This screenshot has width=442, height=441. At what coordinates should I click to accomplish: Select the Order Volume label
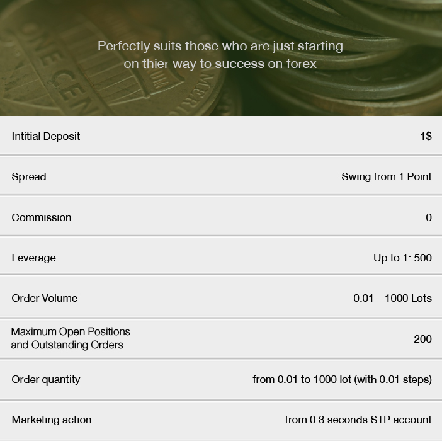[x=45, y=299]
